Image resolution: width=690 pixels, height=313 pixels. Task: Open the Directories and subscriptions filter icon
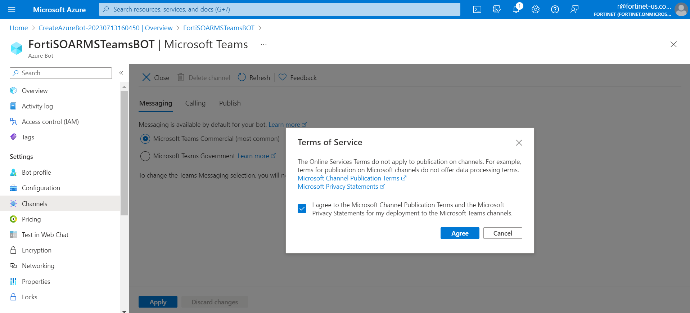(x=496, y=9)
